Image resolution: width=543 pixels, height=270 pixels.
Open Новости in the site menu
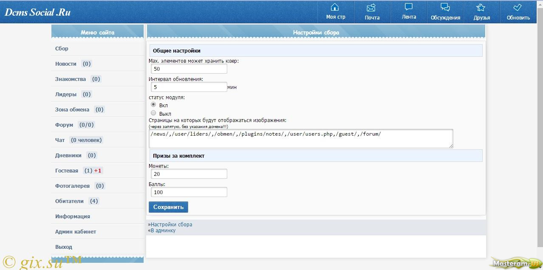point(66,64)
